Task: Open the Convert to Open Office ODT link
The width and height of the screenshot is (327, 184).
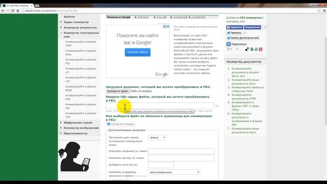Action: [245, 106]
